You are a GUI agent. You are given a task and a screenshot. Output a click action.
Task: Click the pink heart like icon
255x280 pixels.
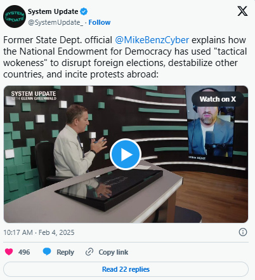(x=9, y=252)
